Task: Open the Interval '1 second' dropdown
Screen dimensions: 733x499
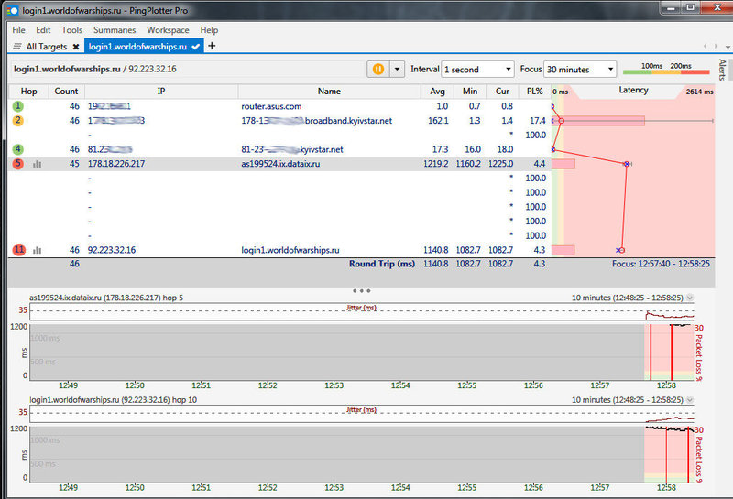Action: (x=477, y=70)
